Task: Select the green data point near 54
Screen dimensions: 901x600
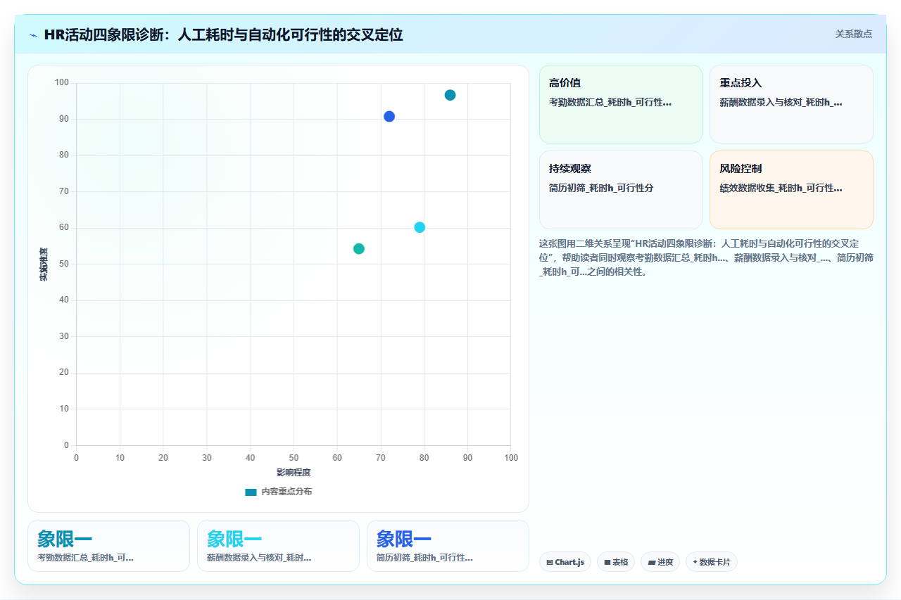Action: tap(359, 249)
